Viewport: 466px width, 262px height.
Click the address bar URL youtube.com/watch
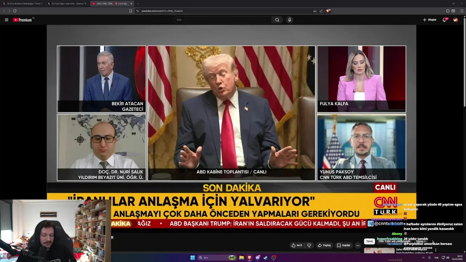pyautogui.click(x=162, y=11)
